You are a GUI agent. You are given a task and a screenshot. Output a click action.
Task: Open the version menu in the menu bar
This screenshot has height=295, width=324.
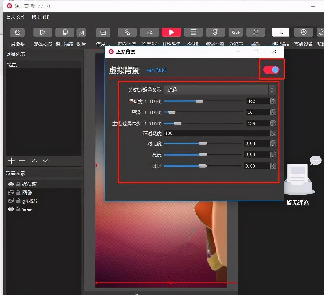coord(40,17)
